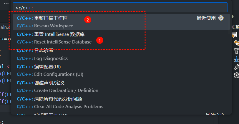Click the red circle marker numbered 2
This screenshot has width=239, height=124.
point(87,20)
